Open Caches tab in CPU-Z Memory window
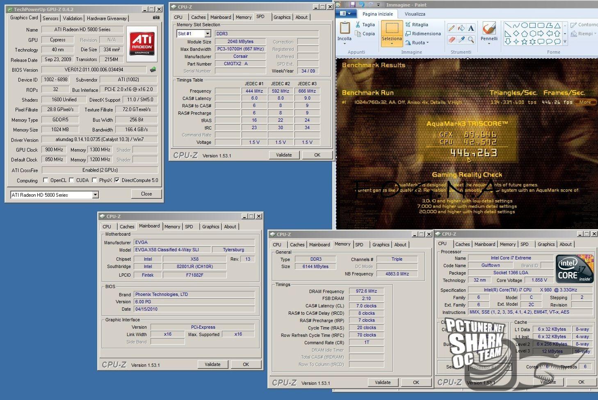This screenshot has height=400, width=598. 297,245
